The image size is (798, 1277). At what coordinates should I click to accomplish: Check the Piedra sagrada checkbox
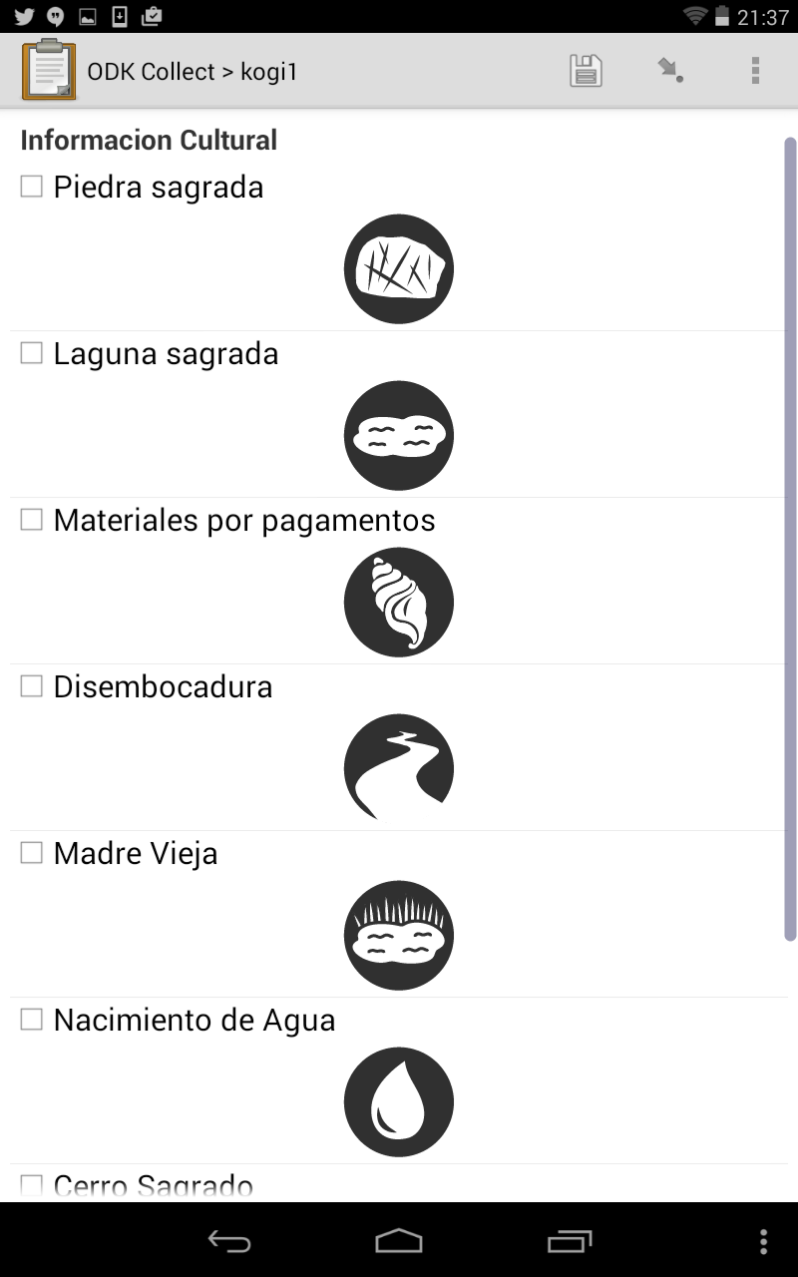[x=32, y=187]
